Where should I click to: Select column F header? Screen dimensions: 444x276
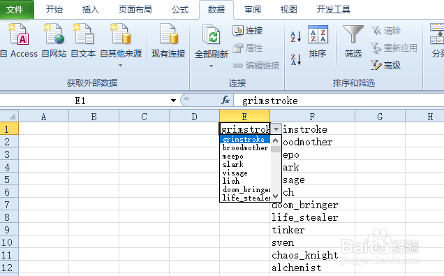click(x=312, y=117)
